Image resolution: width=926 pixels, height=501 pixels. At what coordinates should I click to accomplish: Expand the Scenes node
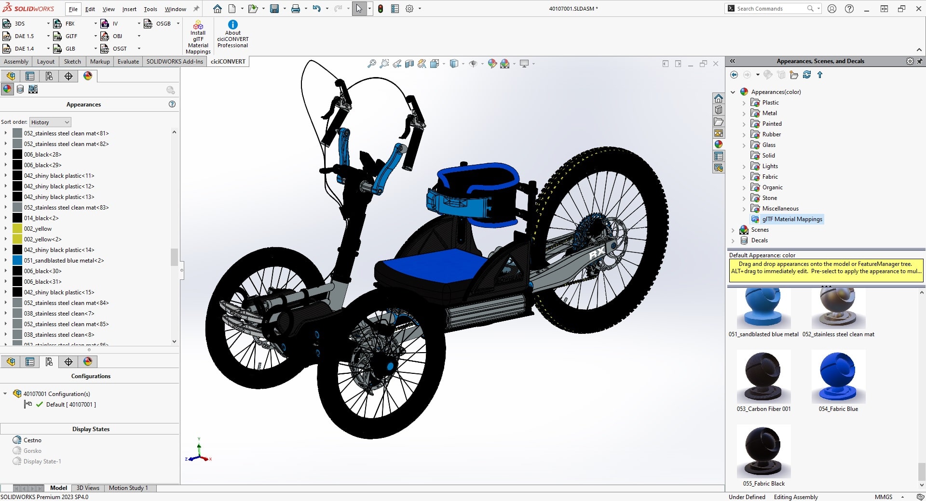(x=733, y=230)
